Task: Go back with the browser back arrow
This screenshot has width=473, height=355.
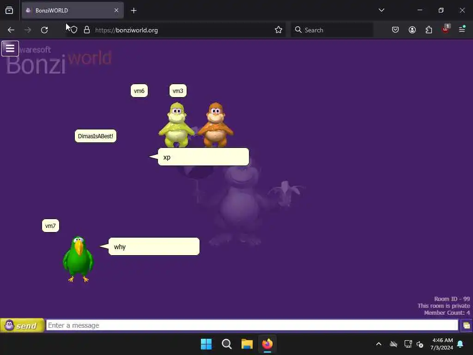Action: [x=11, y=30]
